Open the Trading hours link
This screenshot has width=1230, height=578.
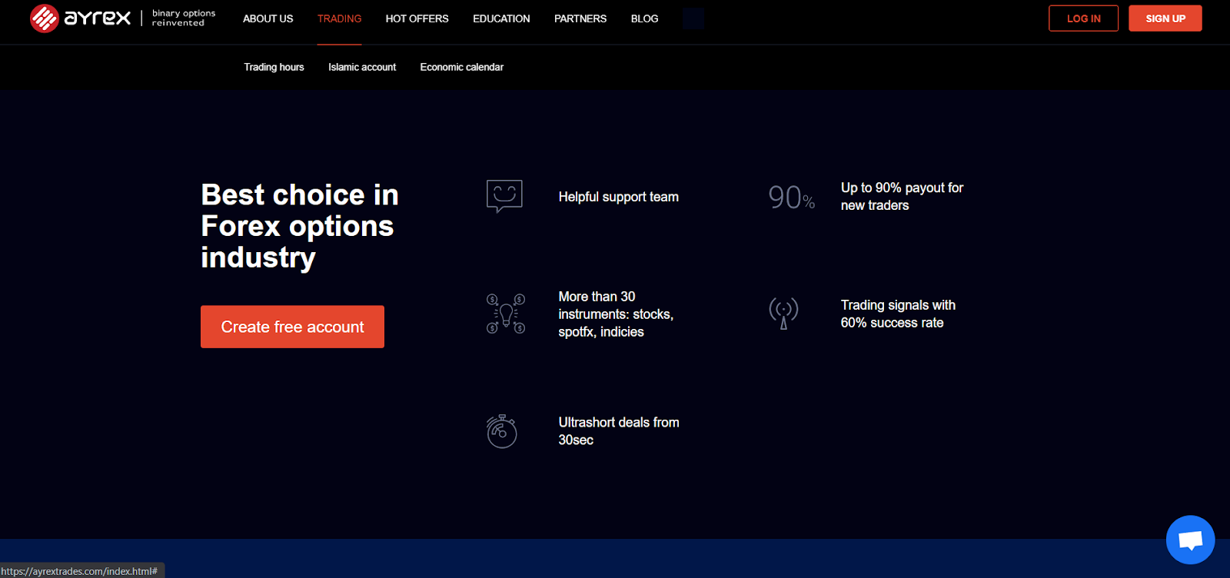(274, 67)
